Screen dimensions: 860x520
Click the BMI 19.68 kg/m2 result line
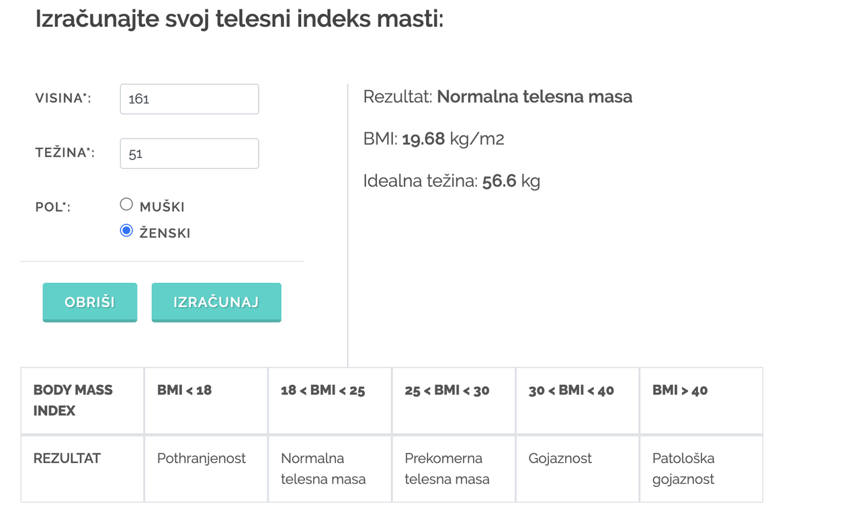pyautogui.click(x=433, y=139)
